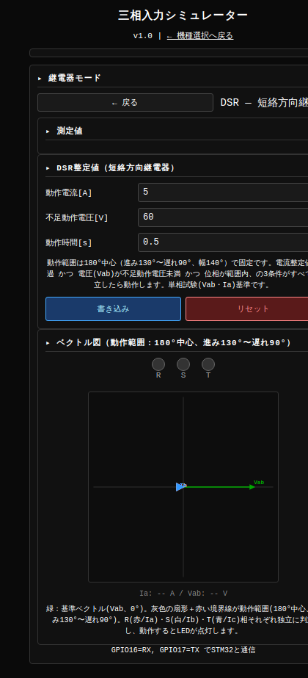Click the DSR — 短絡方向継 heading

click(265, 103)
